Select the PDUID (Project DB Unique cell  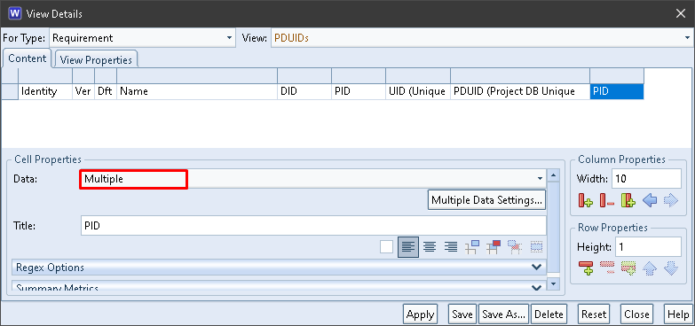coord(520,91)
